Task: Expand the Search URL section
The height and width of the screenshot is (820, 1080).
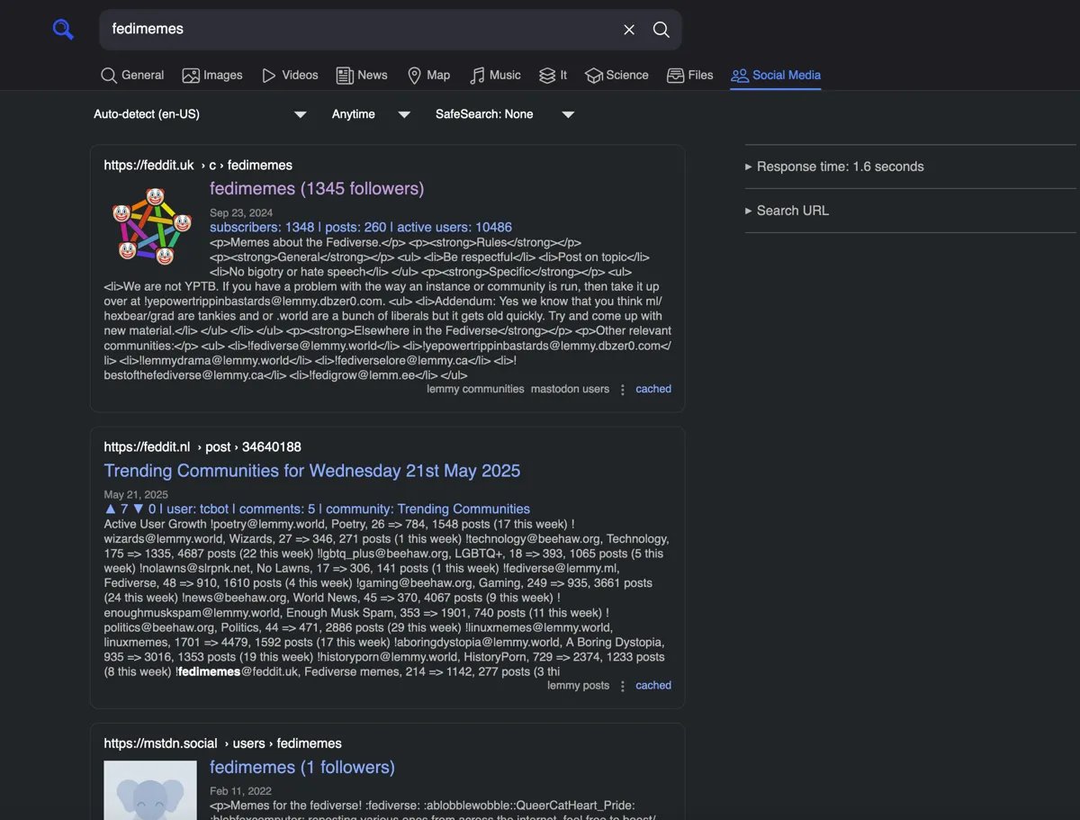Action: [787, 211]
